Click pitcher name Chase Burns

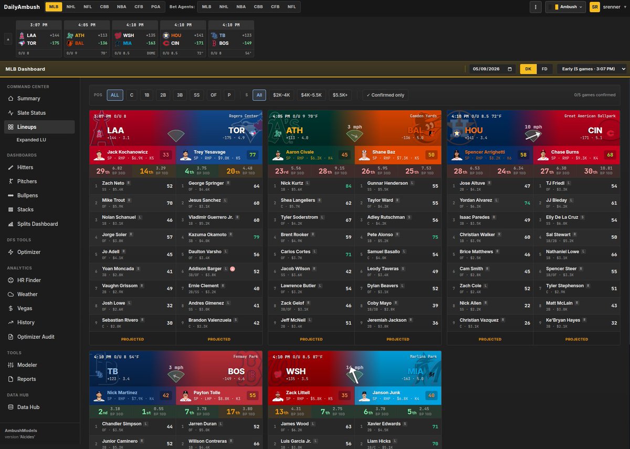point(564,152)
